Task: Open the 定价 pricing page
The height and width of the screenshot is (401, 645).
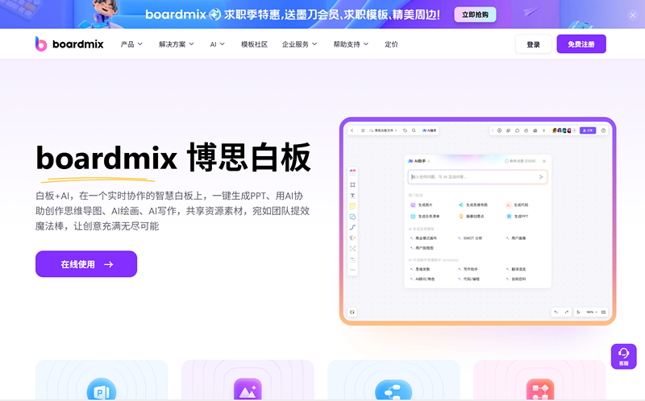Action: tap(391, 44)
